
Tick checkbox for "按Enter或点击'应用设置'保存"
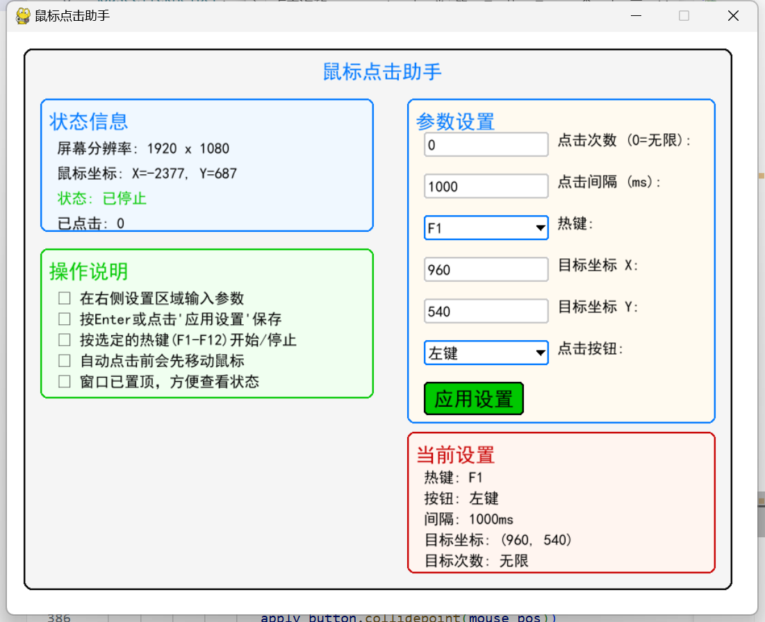click(x=65, y=319)
